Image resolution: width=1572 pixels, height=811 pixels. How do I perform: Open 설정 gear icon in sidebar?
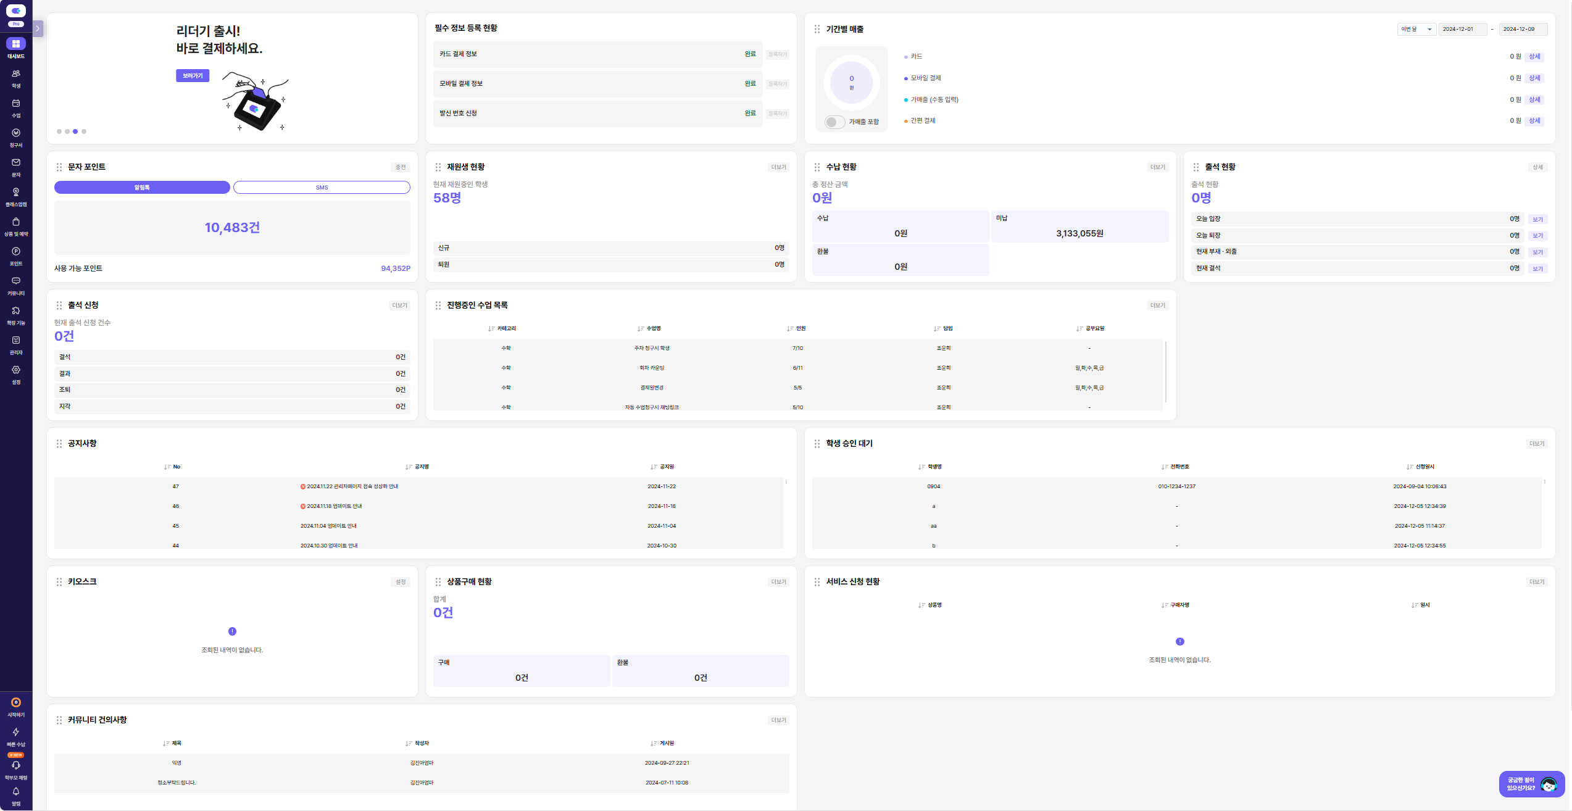click(16, 370)
